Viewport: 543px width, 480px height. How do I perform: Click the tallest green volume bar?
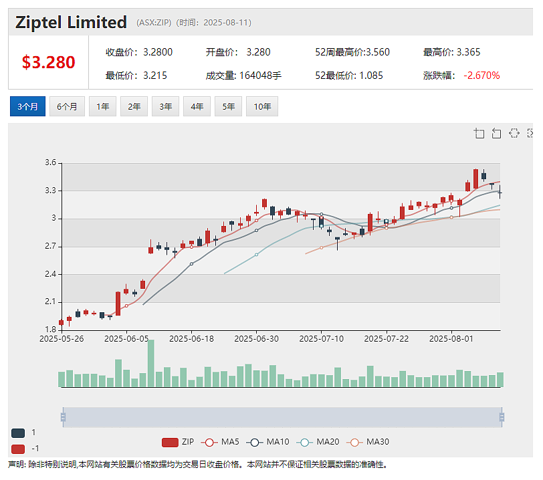151,363
